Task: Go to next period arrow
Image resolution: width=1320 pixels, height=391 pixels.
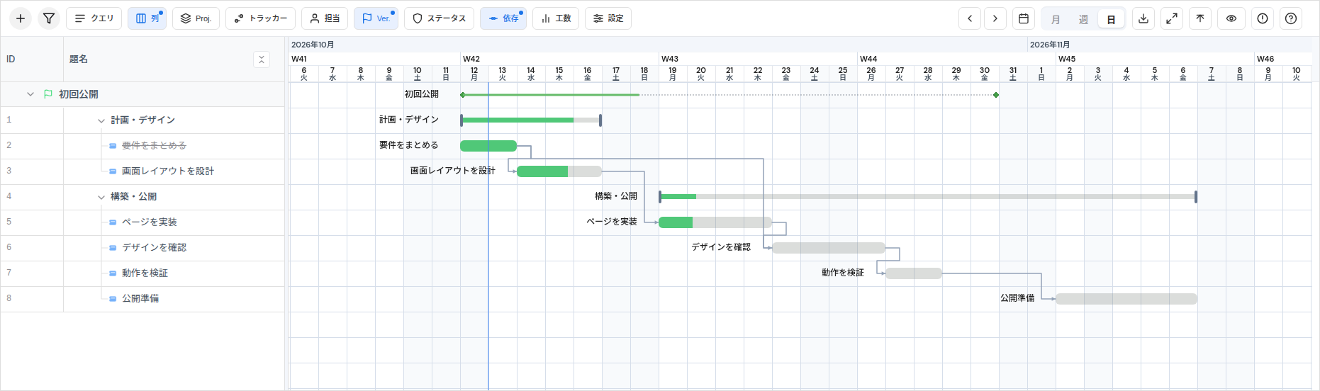Action: 995,18
